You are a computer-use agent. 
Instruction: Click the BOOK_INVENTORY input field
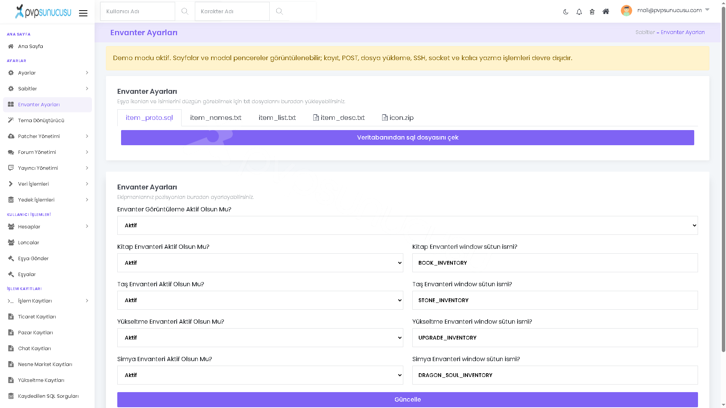(555, 263)
